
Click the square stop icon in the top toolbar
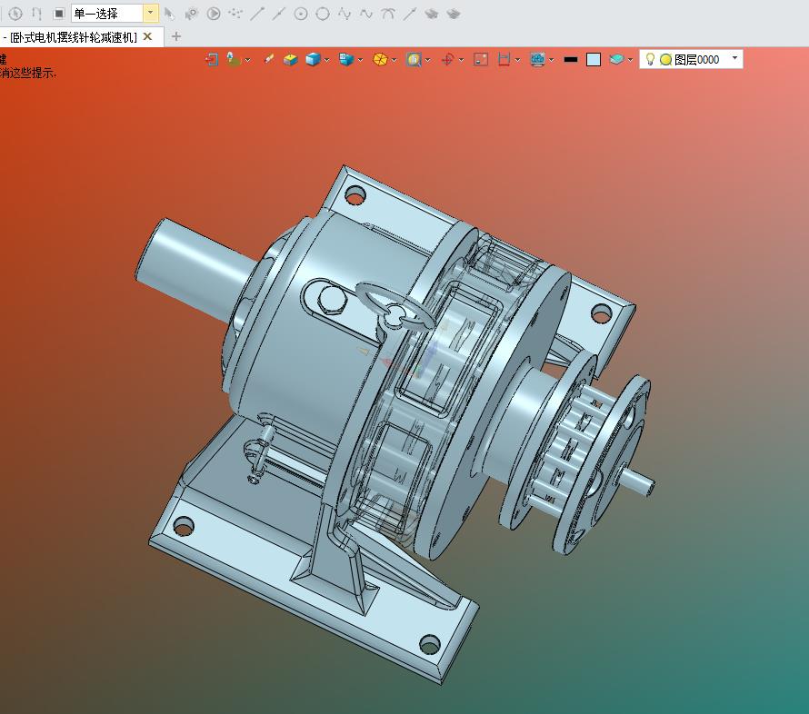tap(59, 14)
